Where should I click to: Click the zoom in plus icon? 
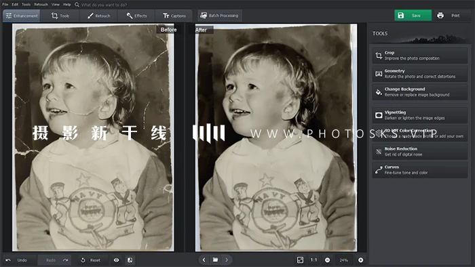[x=360, y=260]
